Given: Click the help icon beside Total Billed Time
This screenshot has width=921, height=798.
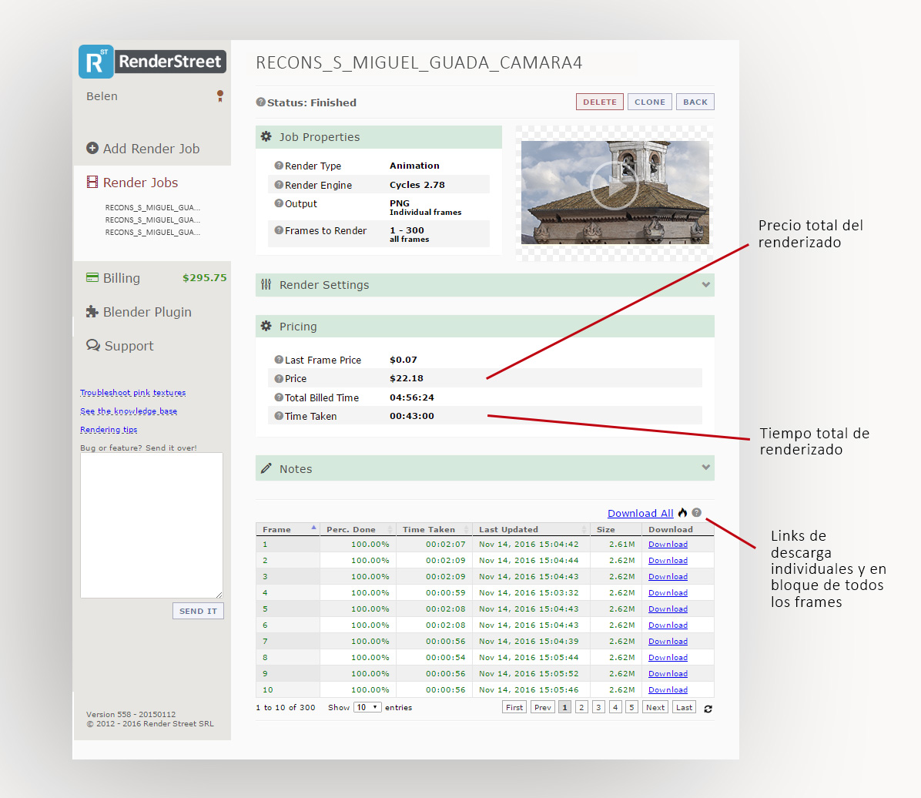Looking at the screenshot, I should click(x=279, y=397).
